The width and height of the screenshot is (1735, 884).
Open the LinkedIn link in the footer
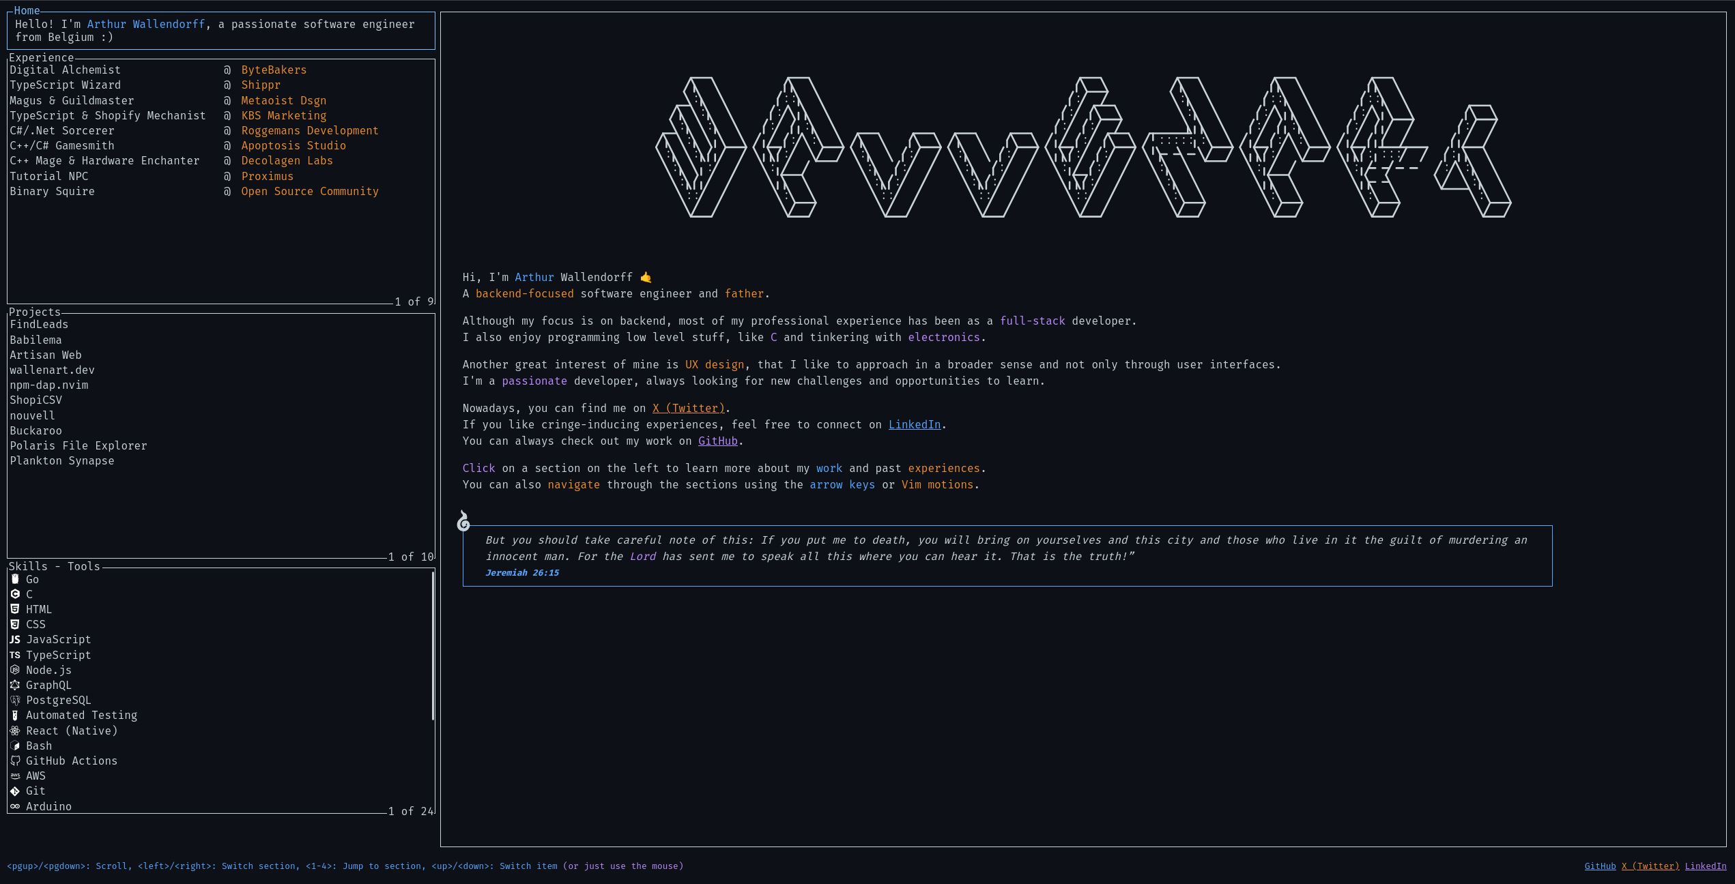(x=1705, y=866)
